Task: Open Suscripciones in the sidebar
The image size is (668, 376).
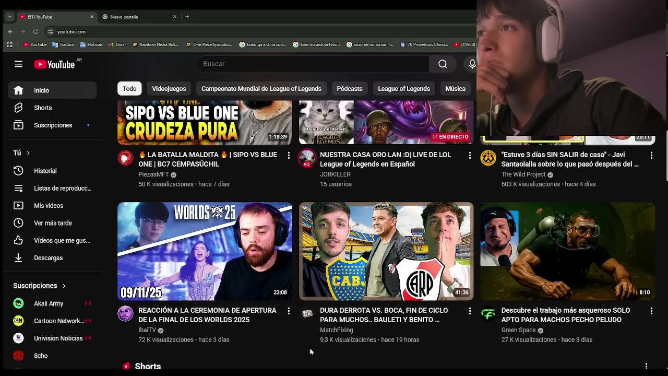Action: point(52,125)
